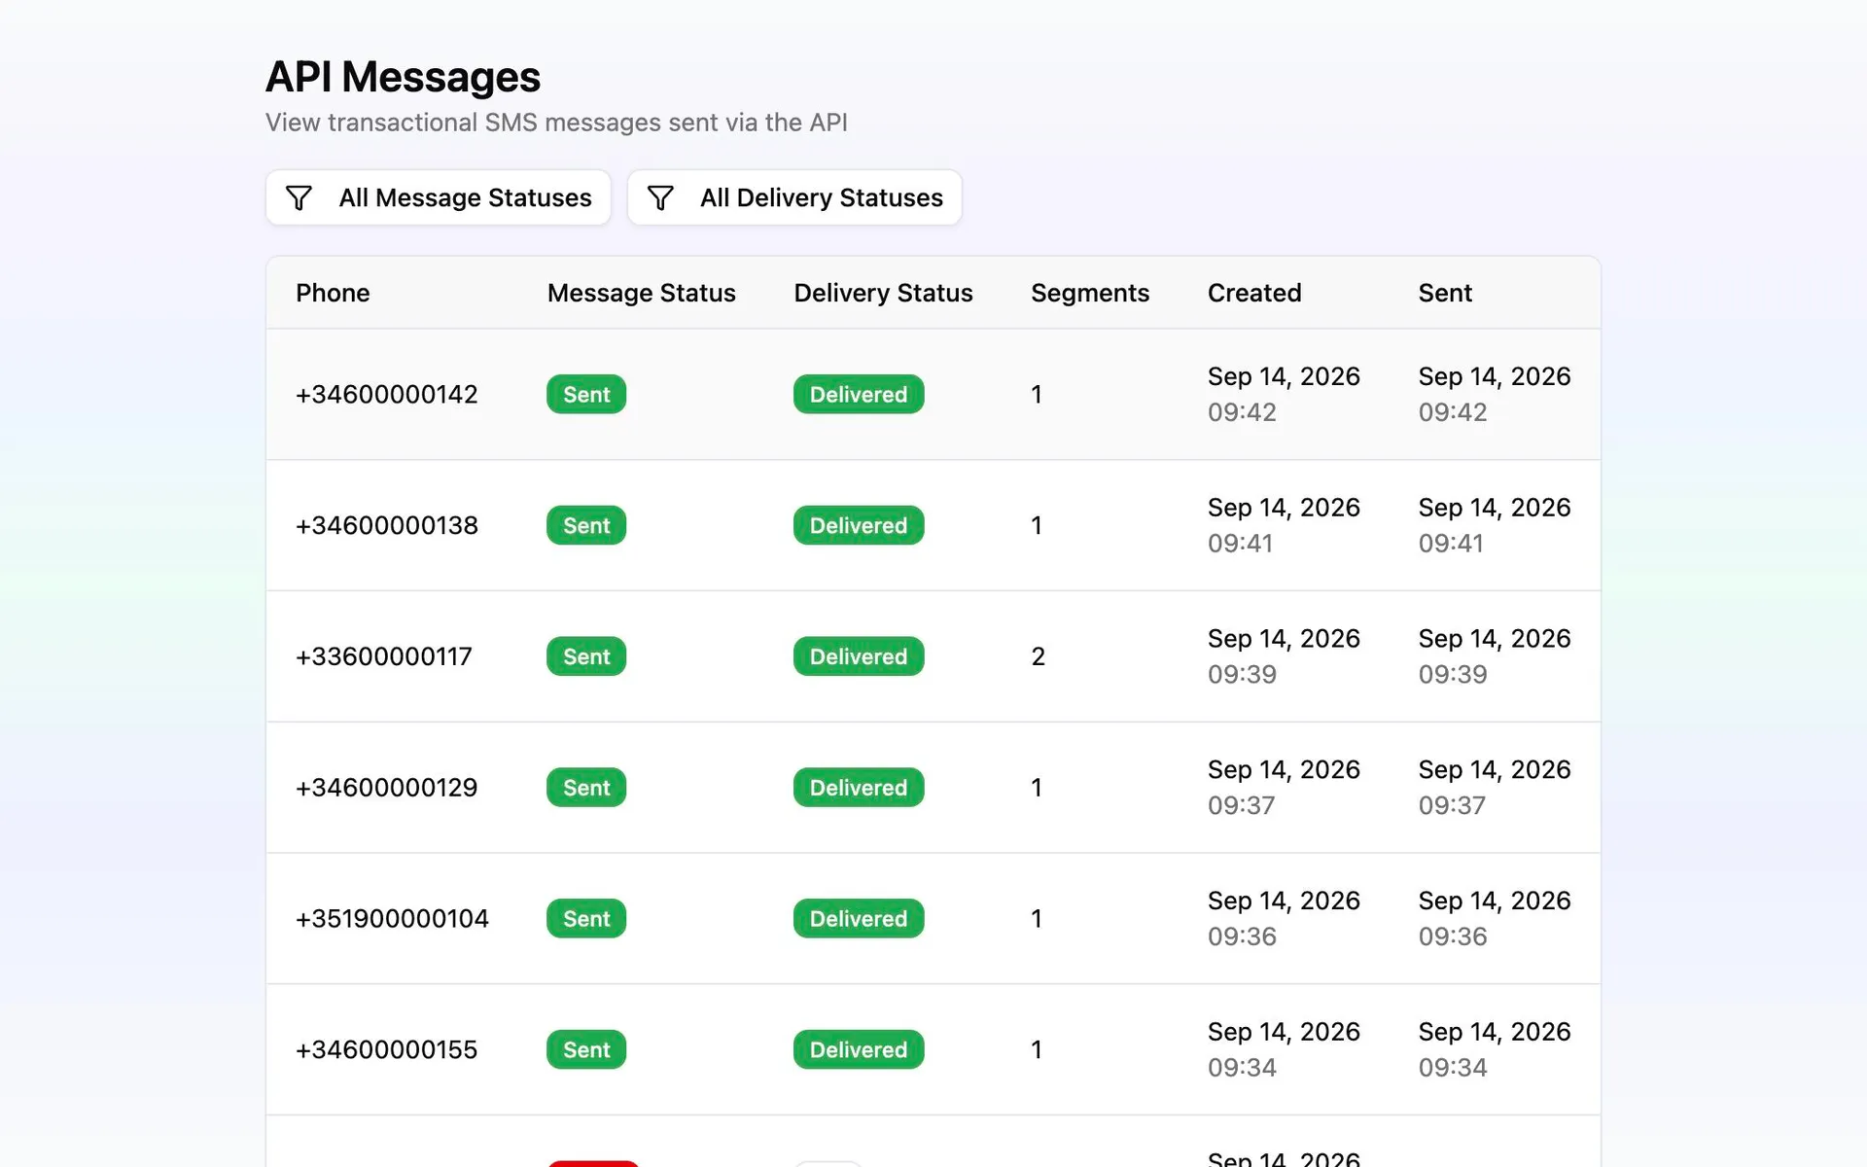This screenshot has height=1167, width=1867.
Task: Click the funnel icon beside All Message Statuses
Action: (299, 197)
